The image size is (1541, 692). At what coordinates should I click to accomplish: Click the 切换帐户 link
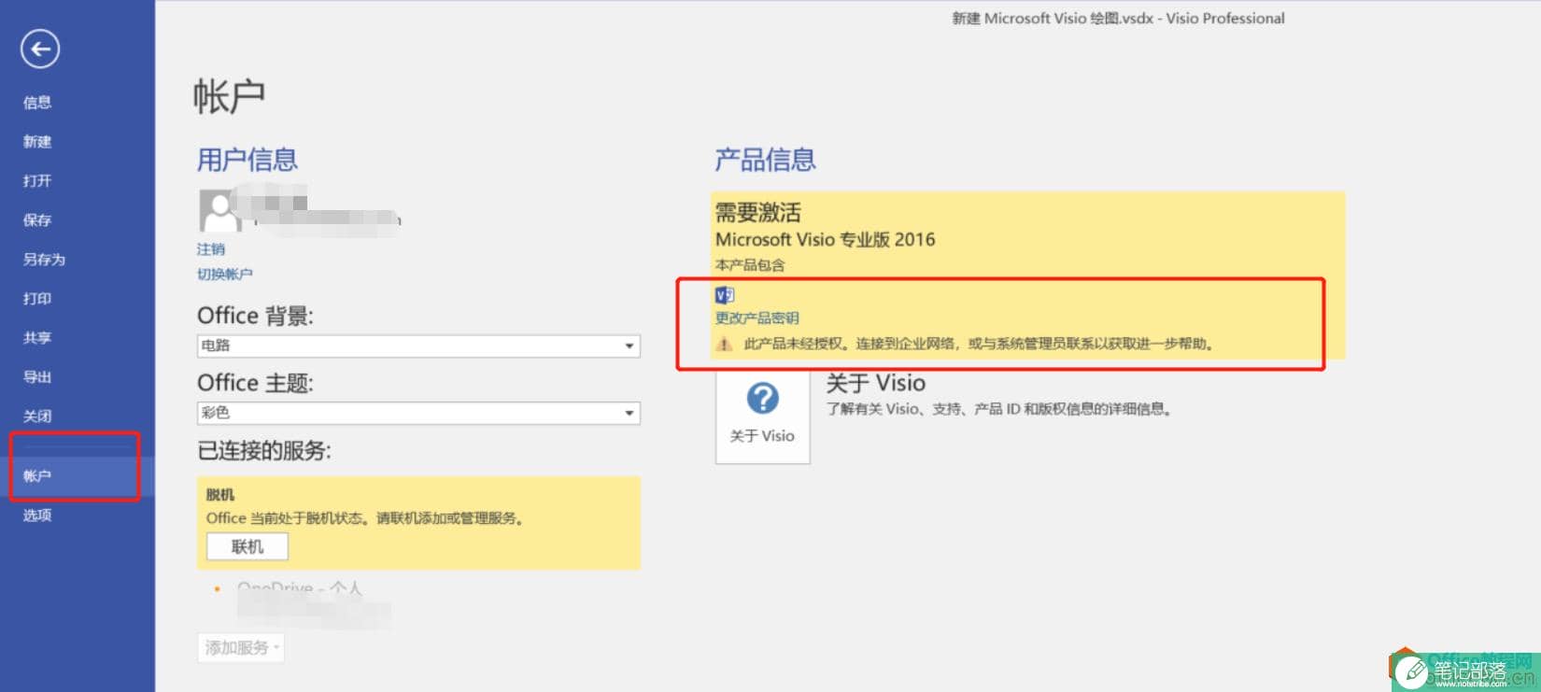pos(224,274)
